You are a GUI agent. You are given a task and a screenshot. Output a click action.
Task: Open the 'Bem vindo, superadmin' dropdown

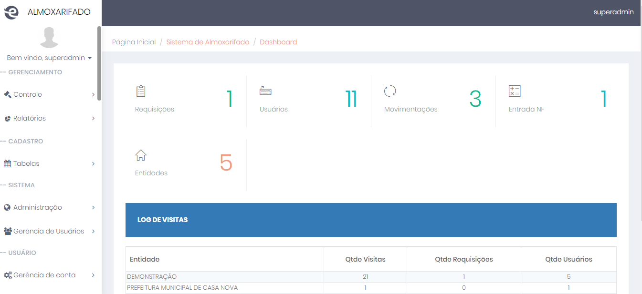(x=49, y=58)
